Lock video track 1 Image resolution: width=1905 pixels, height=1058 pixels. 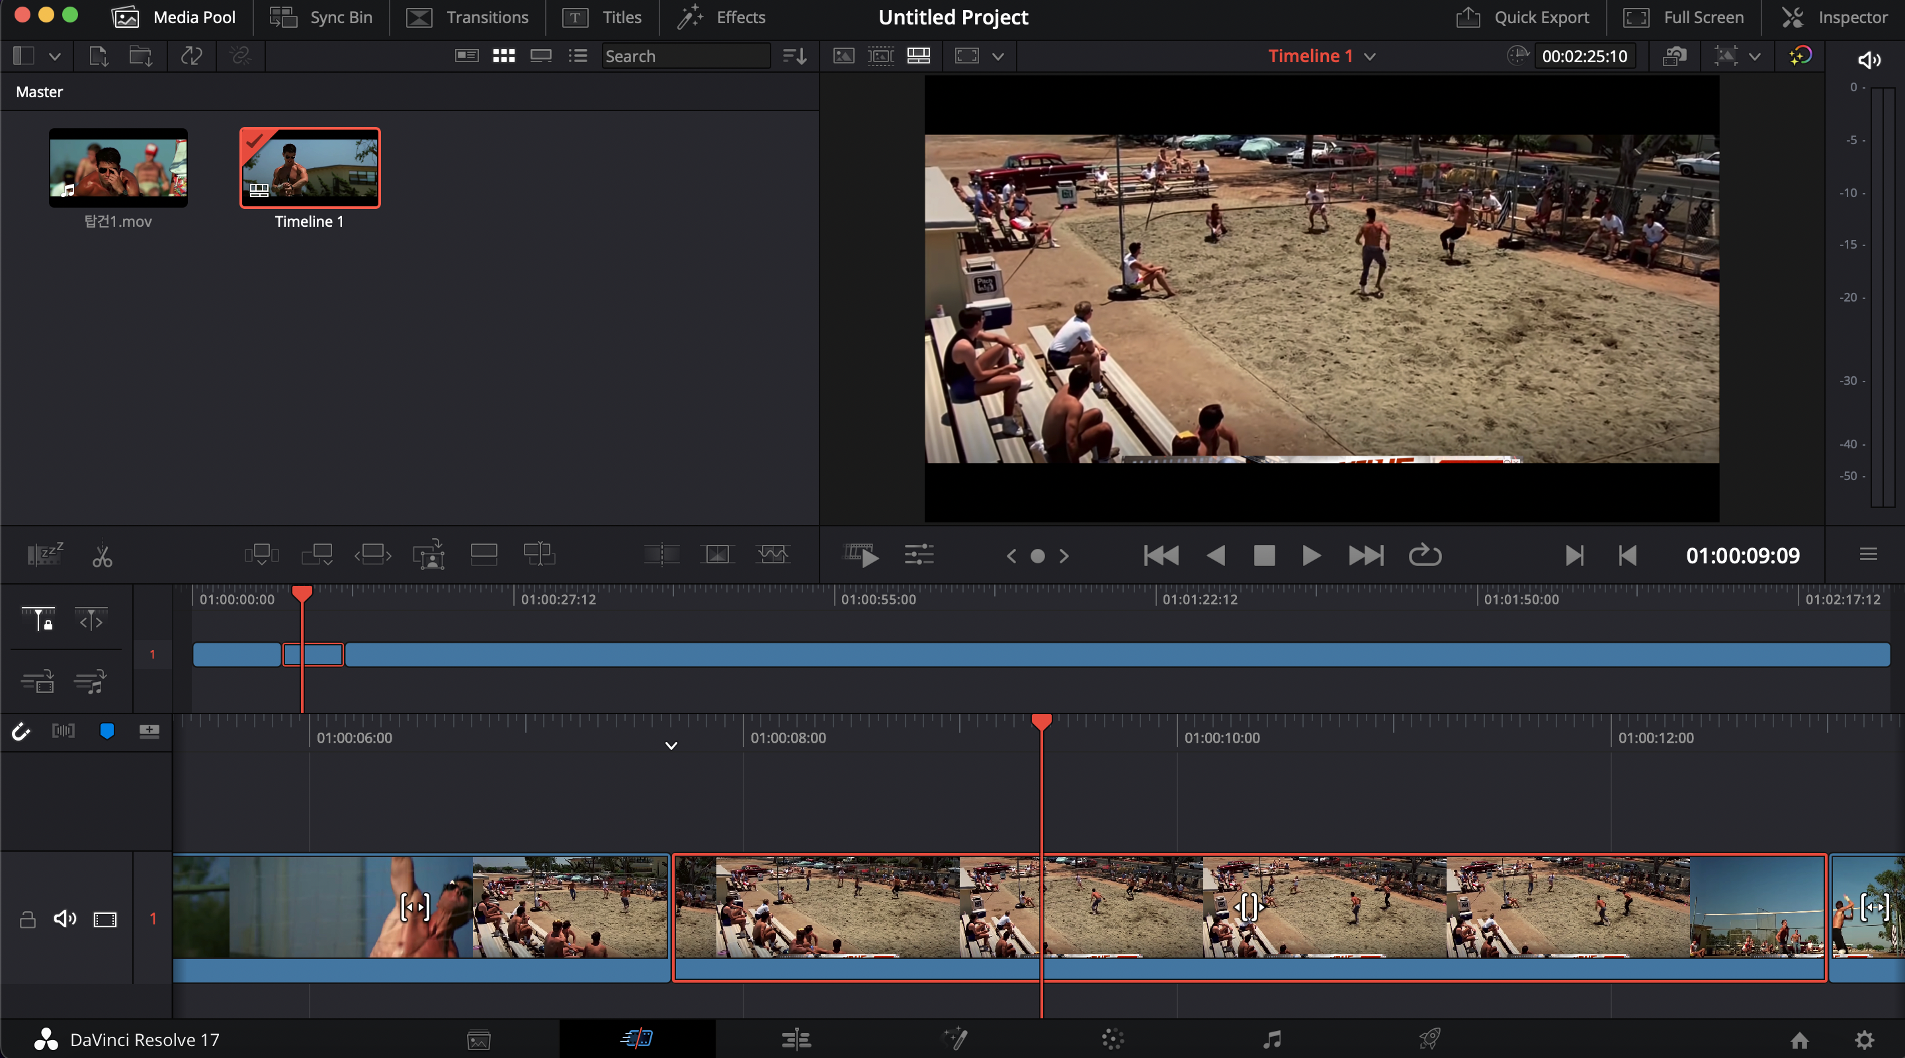[27, 920]
